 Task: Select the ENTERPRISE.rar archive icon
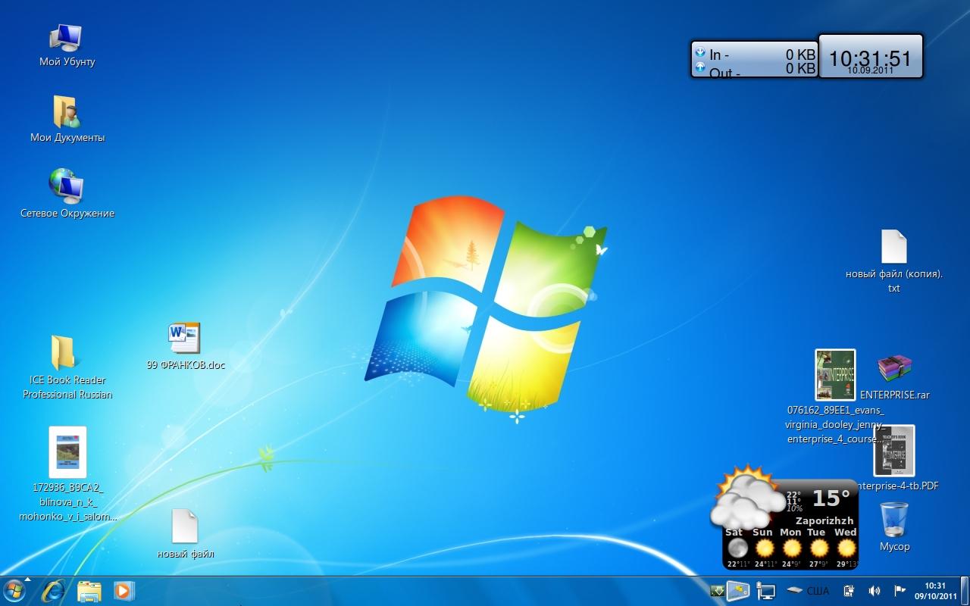point(895,369)
